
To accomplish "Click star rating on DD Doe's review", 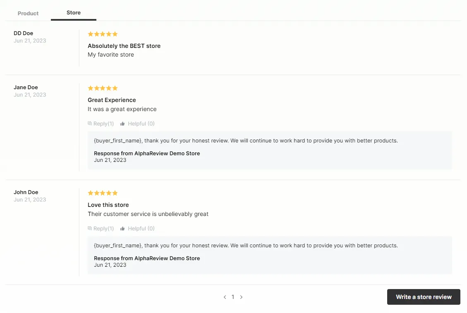I will tap(103, 34).
